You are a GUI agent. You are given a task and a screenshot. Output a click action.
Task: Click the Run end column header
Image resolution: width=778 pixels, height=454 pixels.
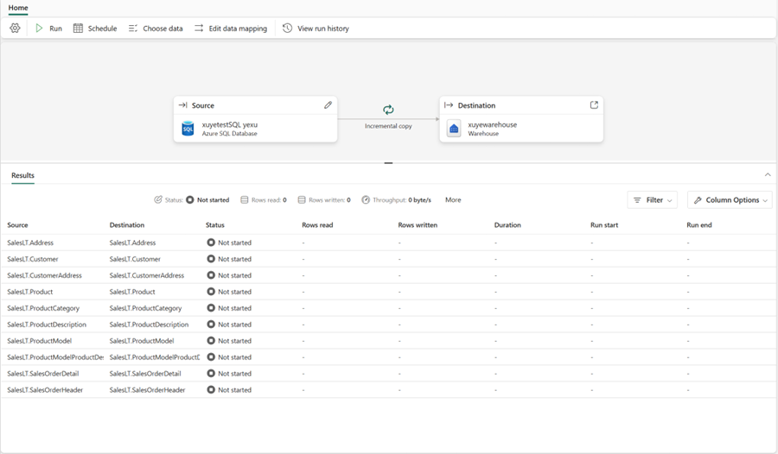[x=699, y=225]
